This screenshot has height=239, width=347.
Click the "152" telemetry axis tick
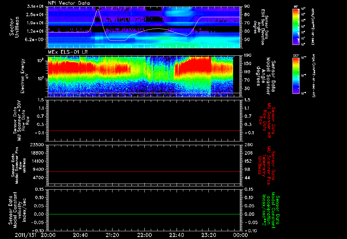pyautogui.click(x=248, y=161)
